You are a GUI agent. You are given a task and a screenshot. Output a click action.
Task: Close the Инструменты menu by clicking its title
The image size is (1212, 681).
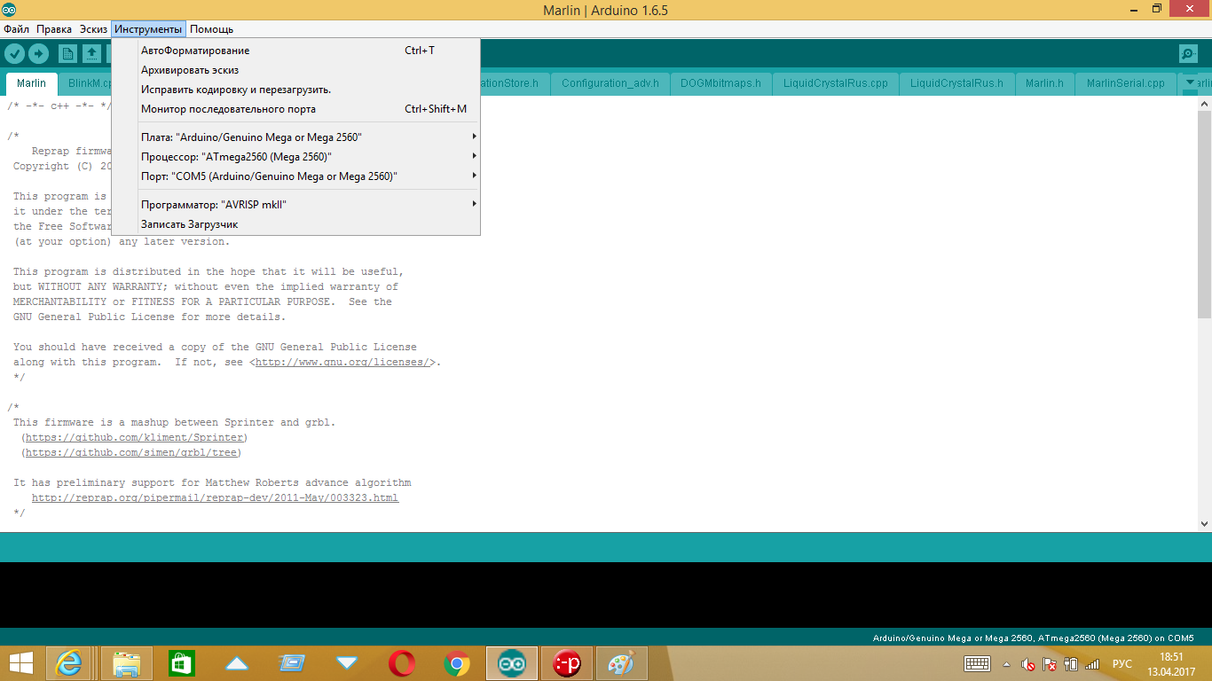pos(148,29)
